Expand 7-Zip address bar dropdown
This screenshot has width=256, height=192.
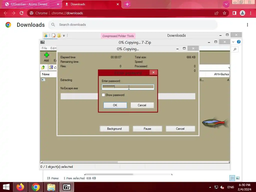click(229, 67)
